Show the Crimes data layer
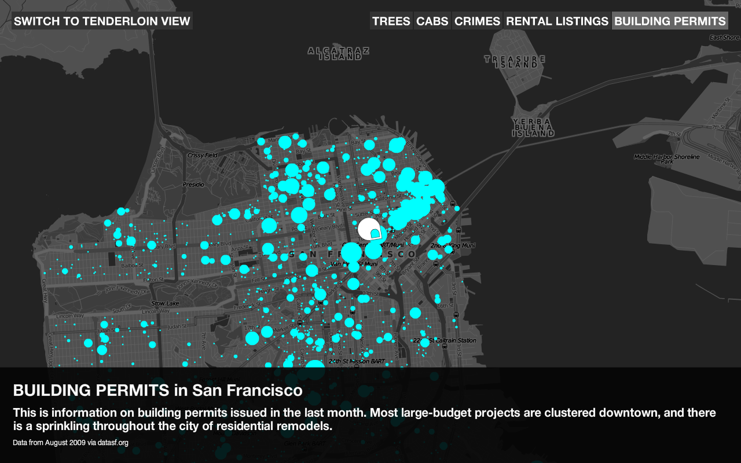The height and width of the screenshot is (463, 741). [477, 21]
